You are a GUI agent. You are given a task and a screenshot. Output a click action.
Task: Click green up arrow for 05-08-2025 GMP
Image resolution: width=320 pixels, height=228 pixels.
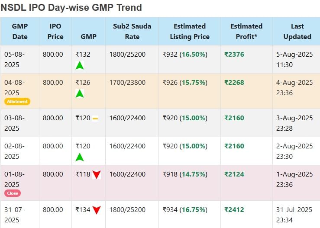pyautogui.click(x=80, y=65)
